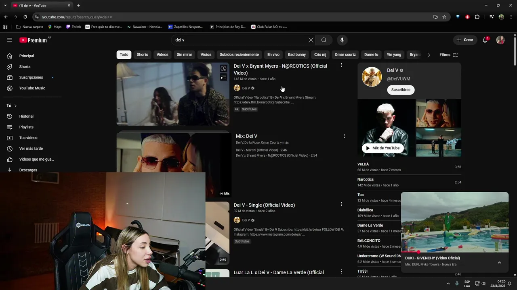Open Chrome extensions puzzle icon
Image resolution: width=517 pixels, height=290 pixels.
477,17
